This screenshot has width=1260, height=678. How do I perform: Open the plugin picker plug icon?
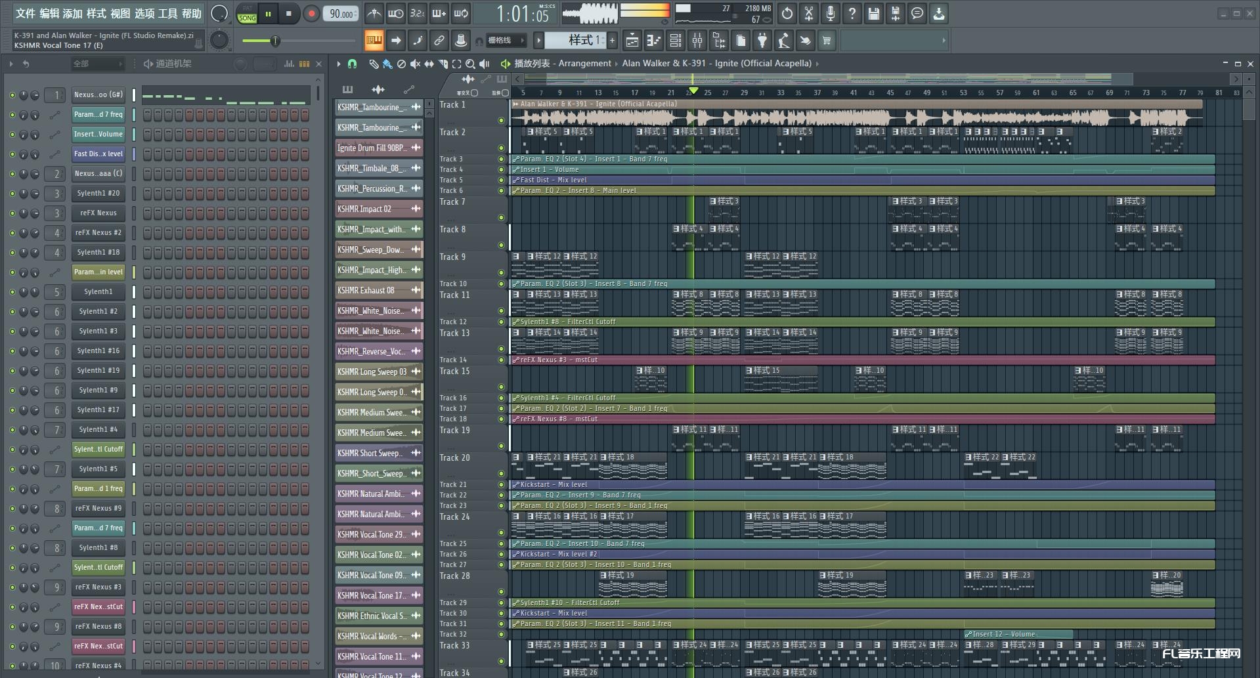pos(762,41)
